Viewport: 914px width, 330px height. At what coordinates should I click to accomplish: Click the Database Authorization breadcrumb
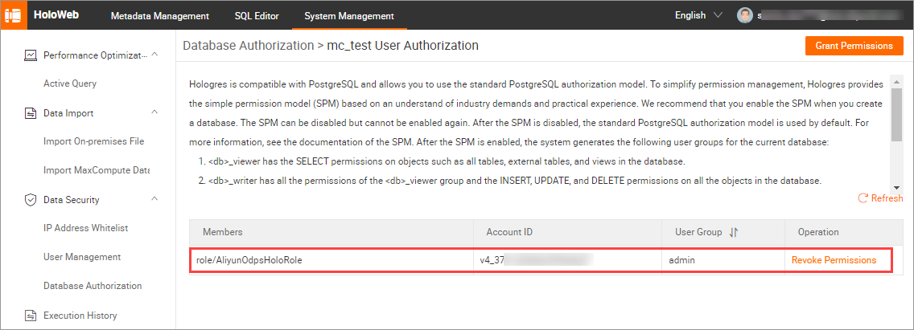249,46
